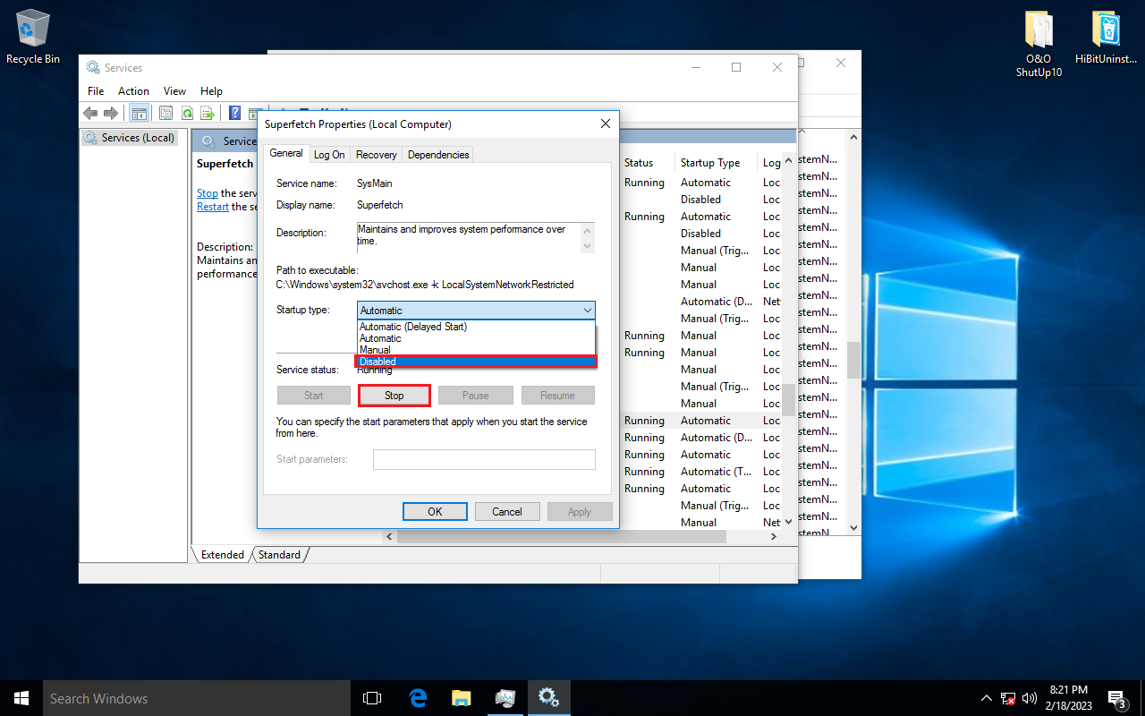Image resolution: width=1145 pixels, height=716 pixels.
Task: Click the SysMain service name text
Action: [x=373, y=183]
